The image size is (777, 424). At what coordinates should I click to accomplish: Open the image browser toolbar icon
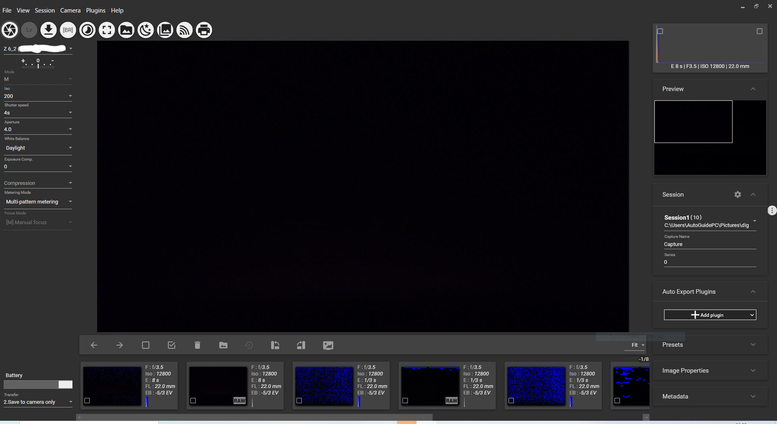tap(126, 30)
